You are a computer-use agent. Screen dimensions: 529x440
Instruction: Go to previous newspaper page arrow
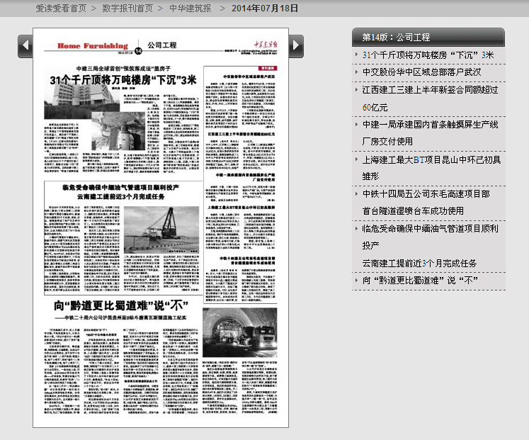(26, 46)
